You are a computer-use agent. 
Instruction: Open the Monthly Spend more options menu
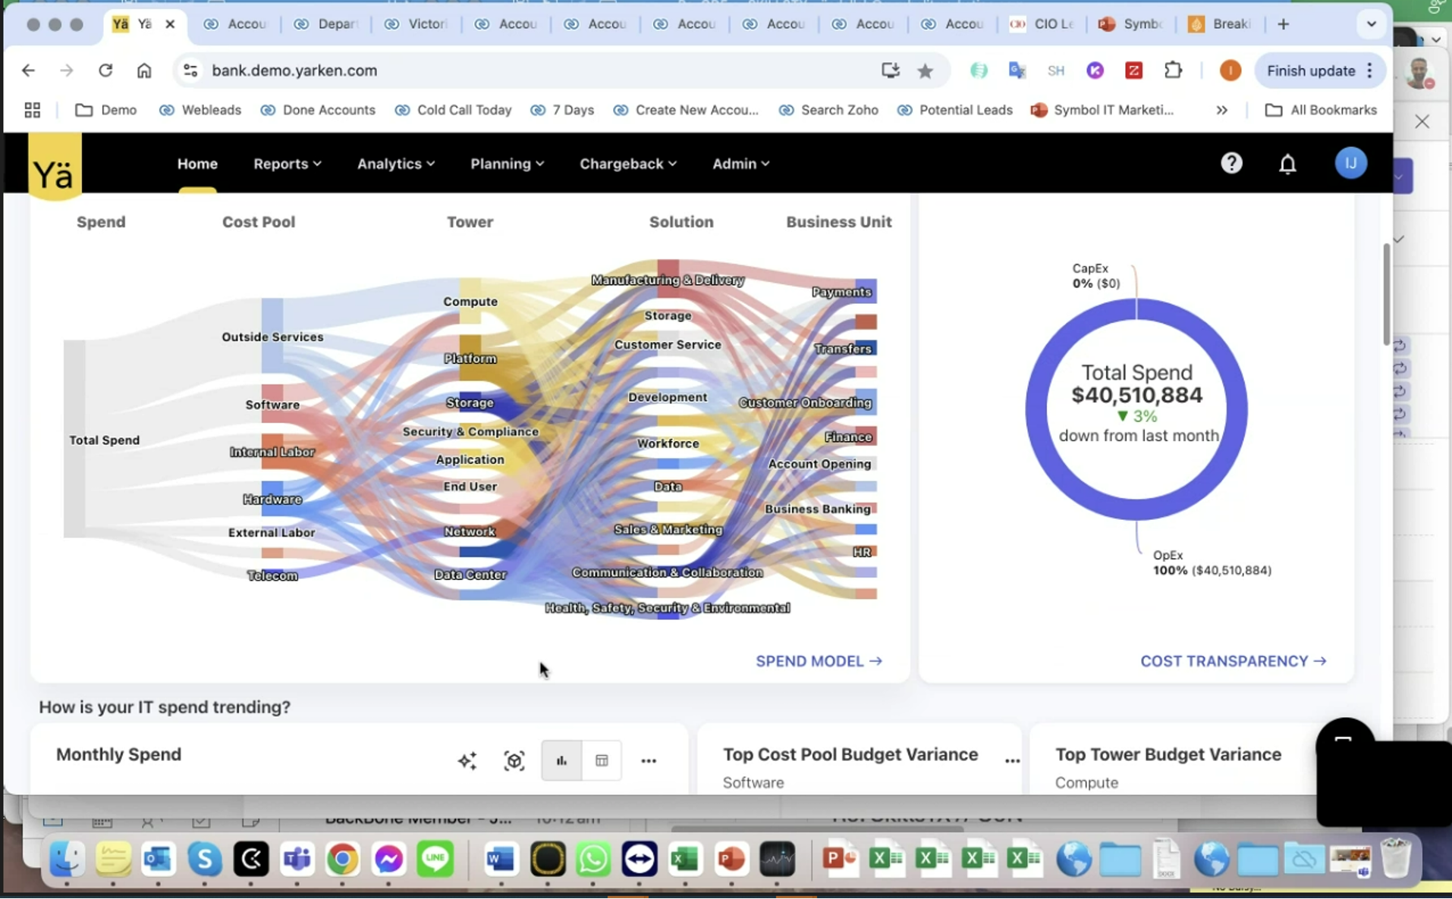coord(649,760)
